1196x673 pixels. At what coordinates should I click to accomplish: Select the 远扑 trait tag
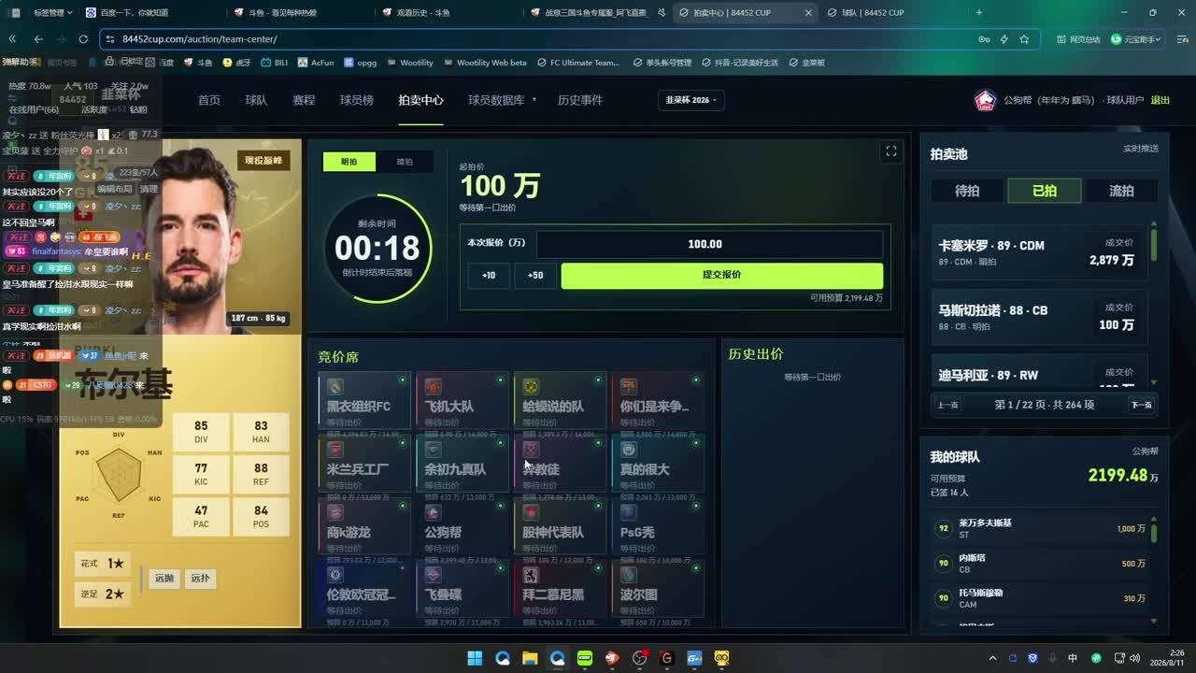[x=201, y=579]
